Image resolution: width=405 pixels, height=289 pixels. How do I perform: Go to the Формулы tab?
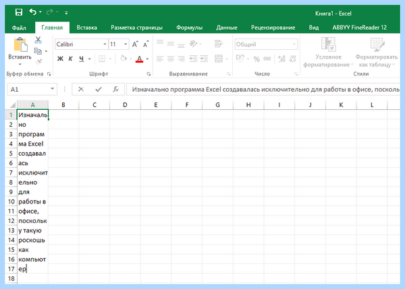pos(189,28)
